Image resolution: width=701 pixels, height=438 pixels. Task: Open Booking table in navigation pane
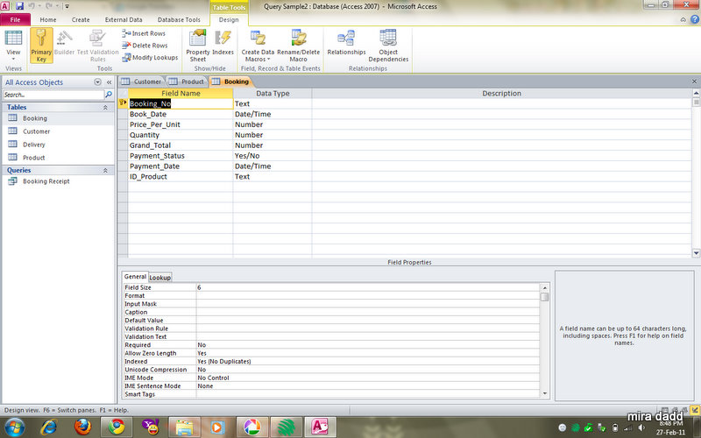pos(35,118)
